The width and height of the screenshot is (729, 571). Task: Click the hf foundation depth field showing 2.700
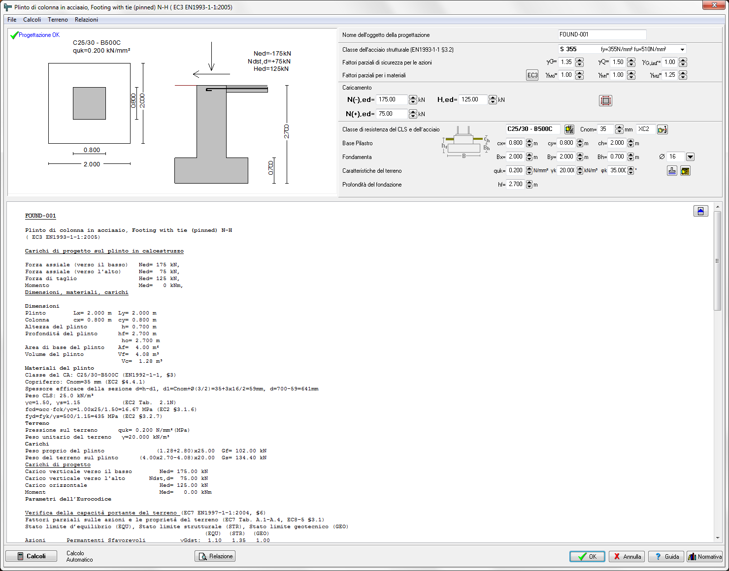[516, 185]
